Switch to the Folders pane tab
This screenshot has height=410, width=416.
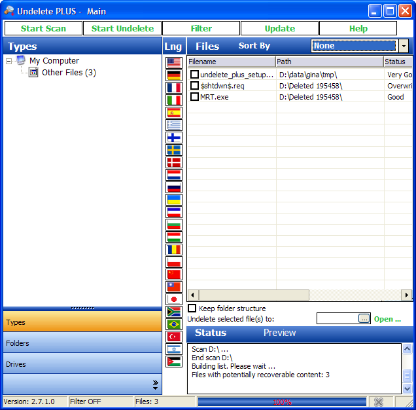(x=82, y=343)
